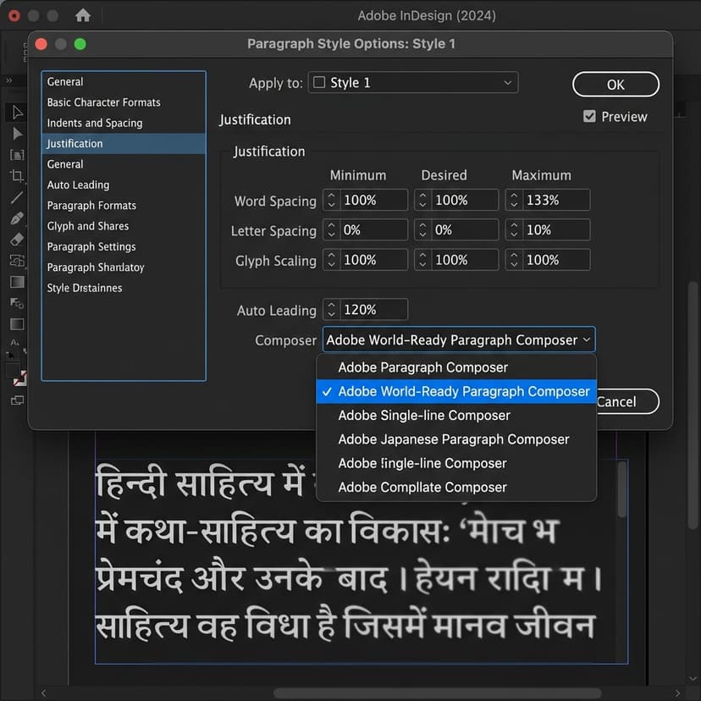Select the frame tool with cross icon

(17, 260)
